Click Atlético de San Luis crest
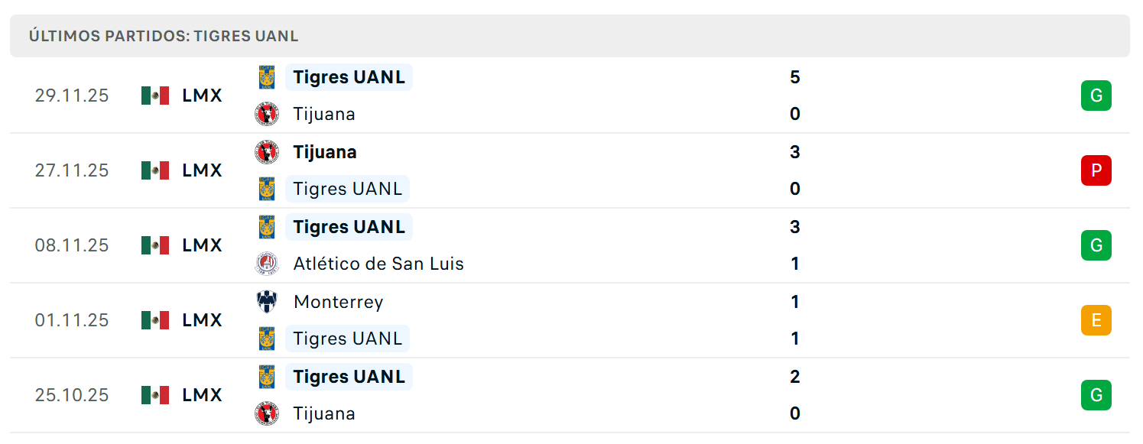The height and width of the screenshot is (444, 1143). (x=266, y=264)
